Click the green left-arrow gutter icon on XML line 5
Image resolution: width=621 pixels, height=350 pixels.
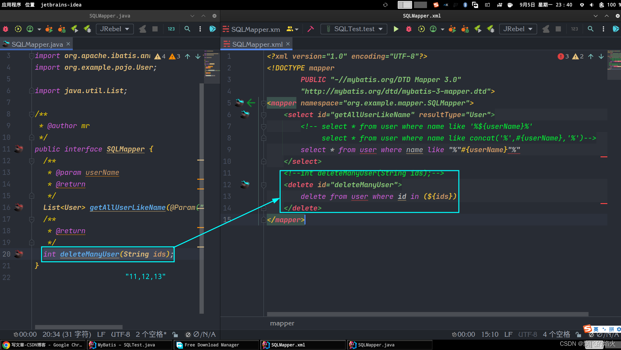251,103
